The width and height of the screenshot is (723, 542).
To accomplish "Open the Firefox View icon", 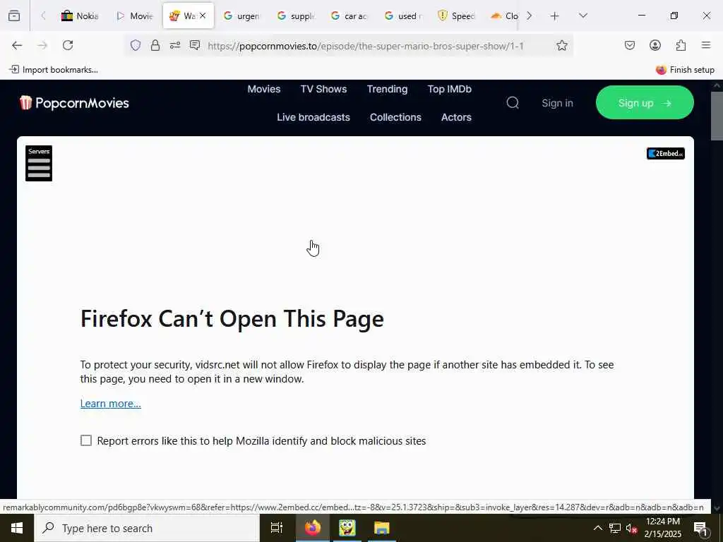I will 14,16.
